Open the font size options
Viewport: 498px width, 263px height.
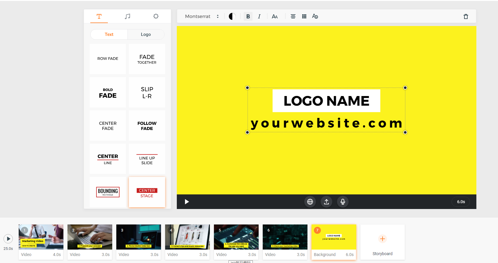(x=275, y=16)
